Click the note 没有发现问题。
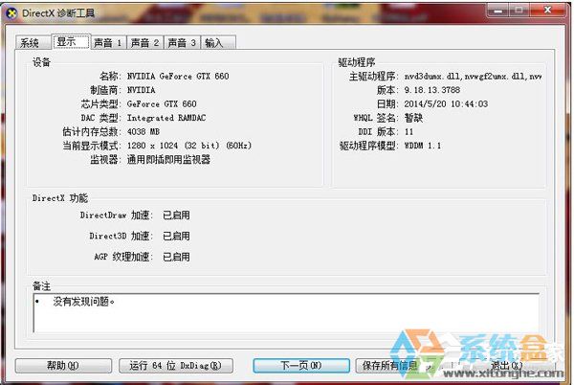Image resolution: width=574 pixels, height=385 pixels. (83, 302)
